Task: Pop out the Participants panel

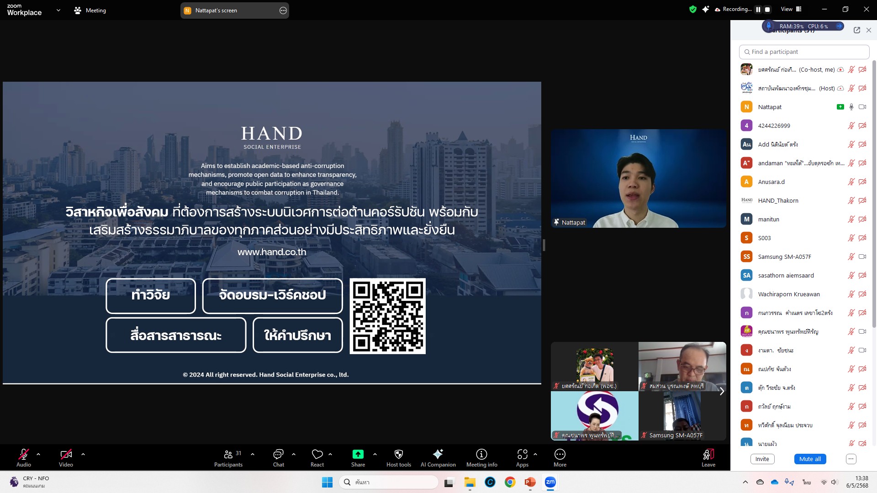Action: click(x=857, y=30)
